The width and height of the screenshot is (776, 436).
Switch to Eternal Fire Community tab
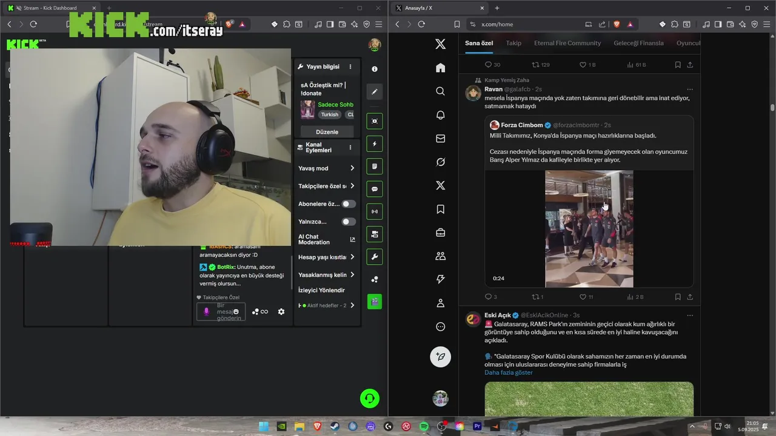click(567, 43)
